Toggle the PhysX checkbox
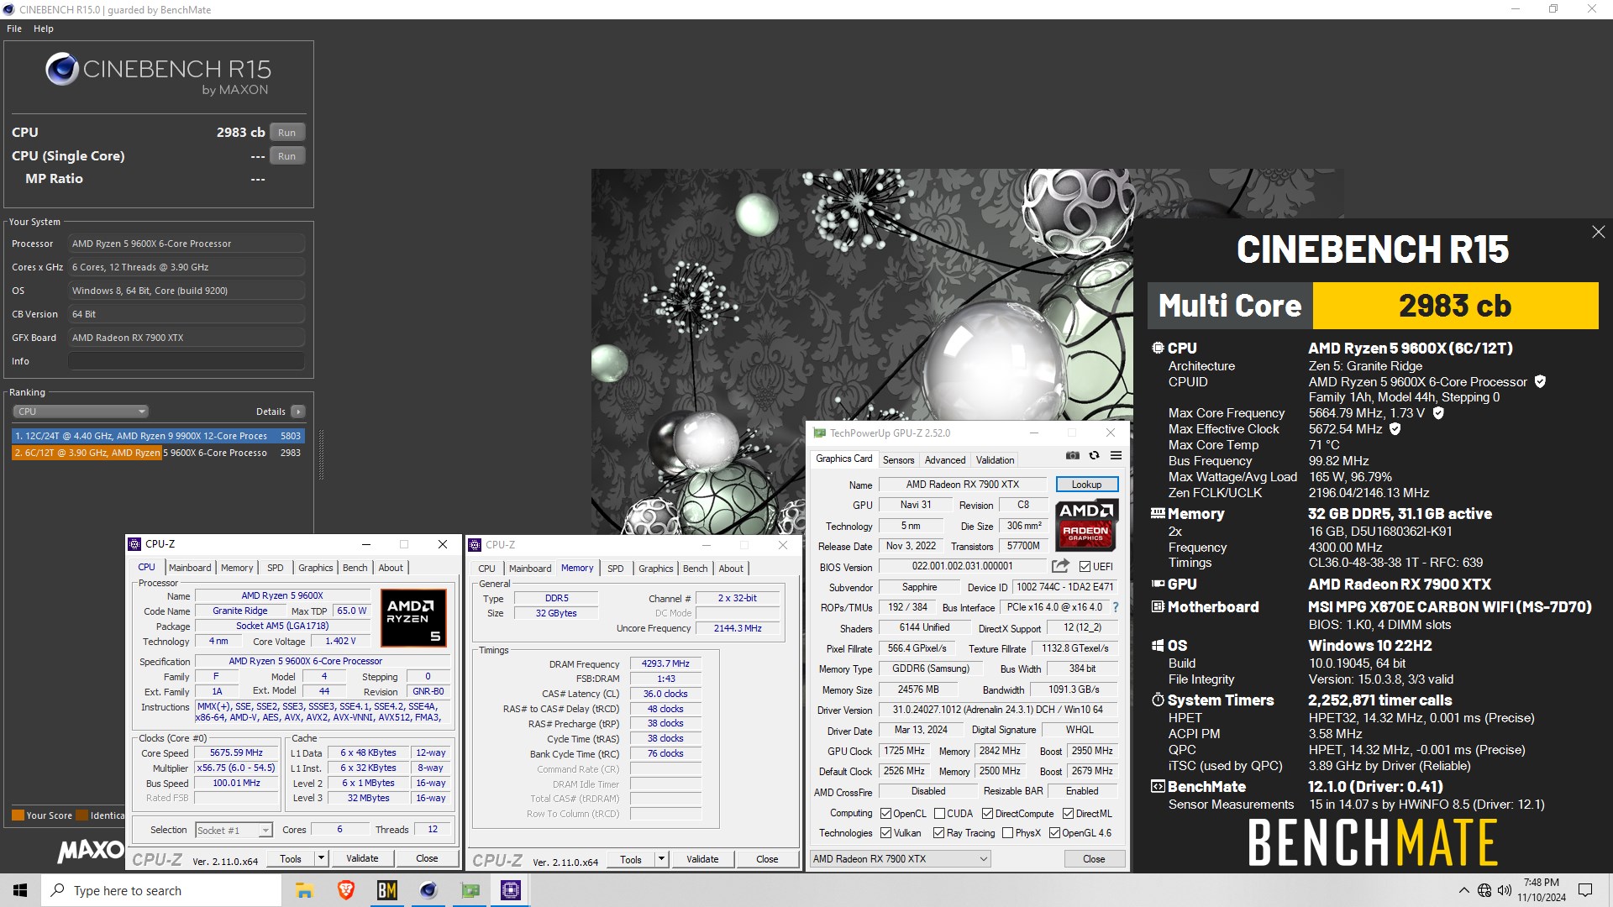Viewport: 1613px width, 907px height. (x=1007, y=833)
